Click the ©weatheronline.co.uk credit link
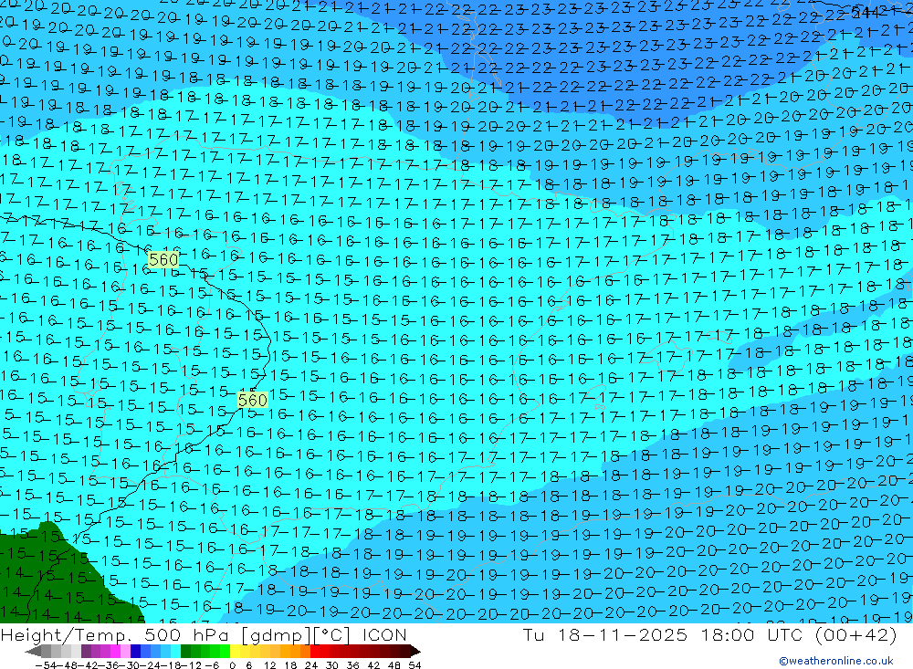Viewport: 913px width, 669px height. 835,661
